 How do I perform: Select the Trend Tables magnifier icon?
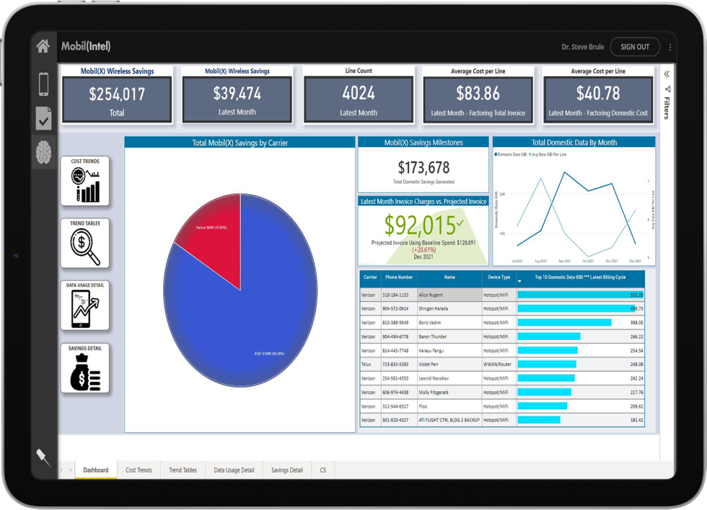(85, 243)
